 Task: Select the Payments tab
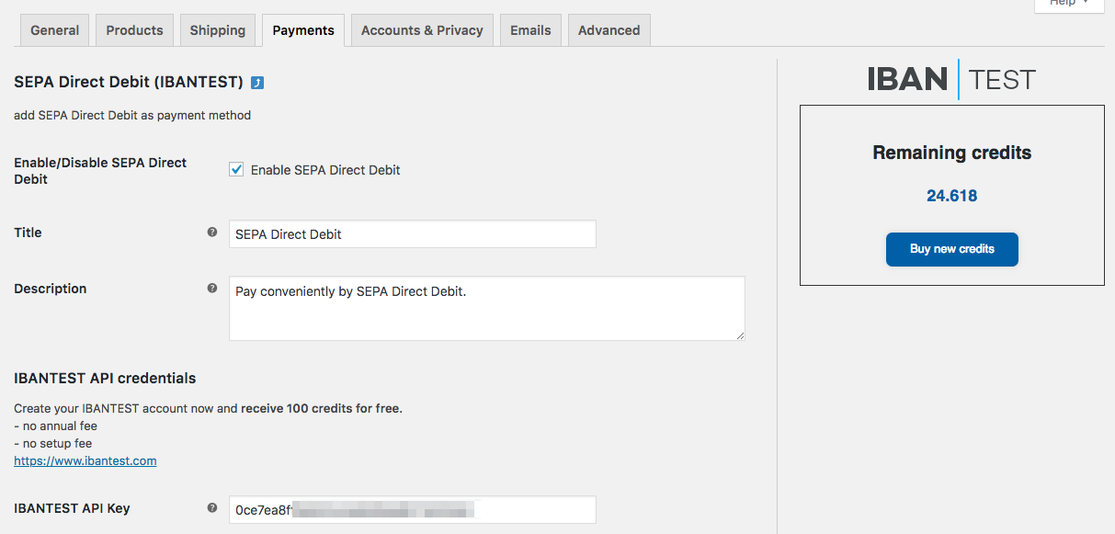pyautogui.click(x=303, y=30)
